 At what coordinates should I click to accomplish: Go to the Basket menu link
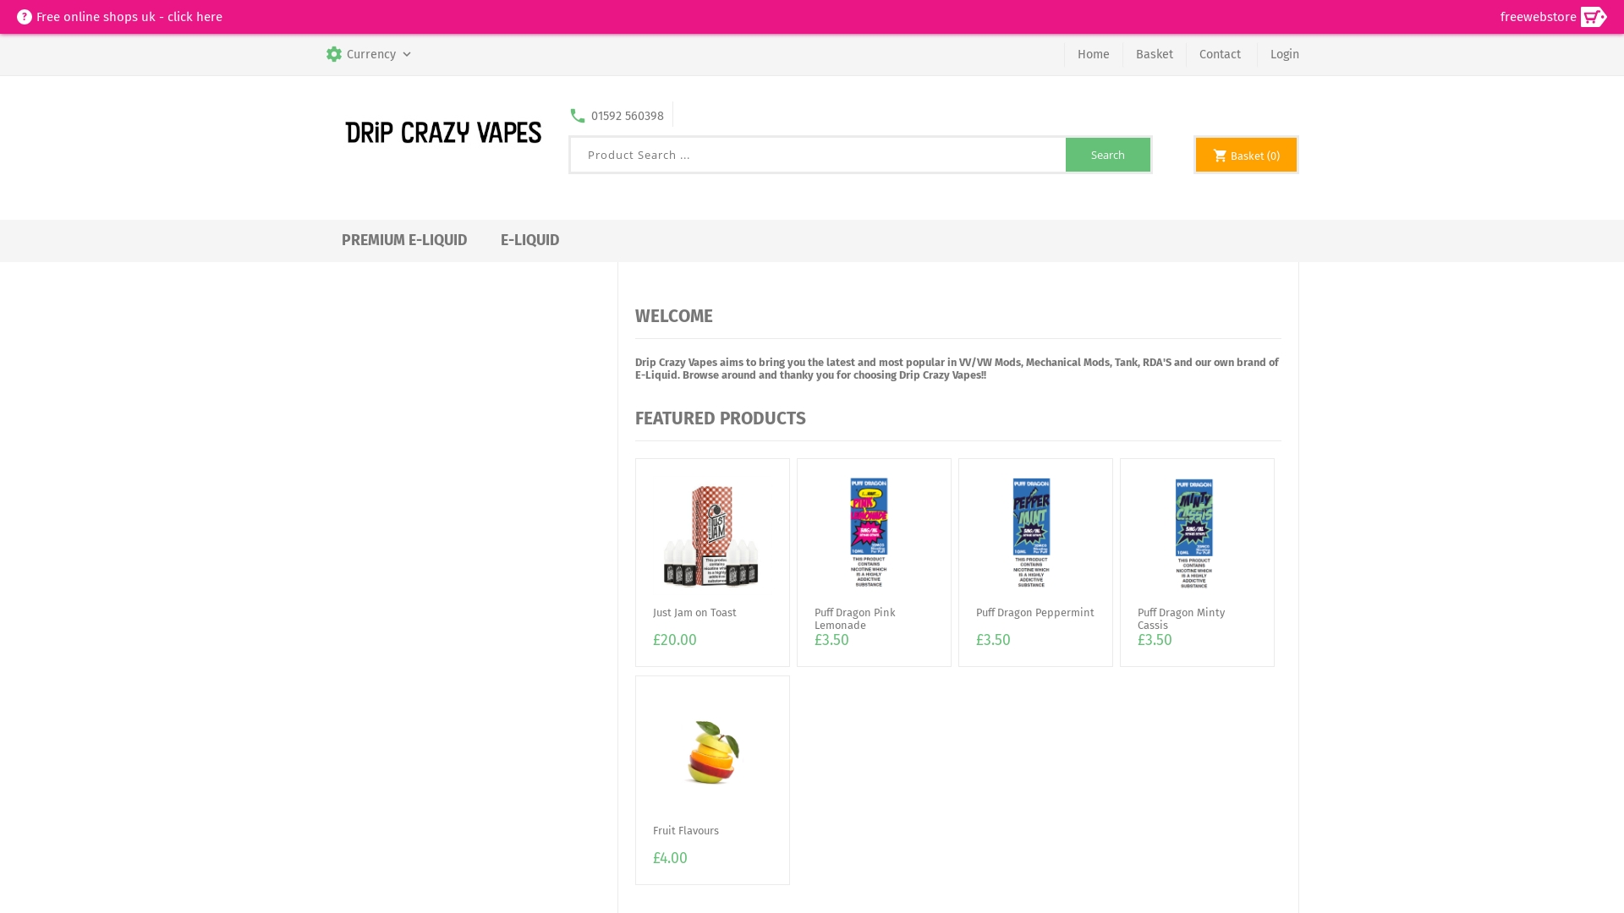pyautogui.click(x=1154, y=54)
